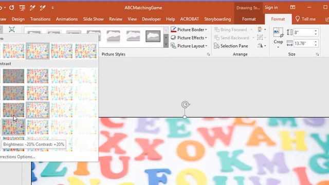Choose the selected Sharpen 0% correction thumbnail
This screenshot has width=329, height=185.
(x=38, y=51)
